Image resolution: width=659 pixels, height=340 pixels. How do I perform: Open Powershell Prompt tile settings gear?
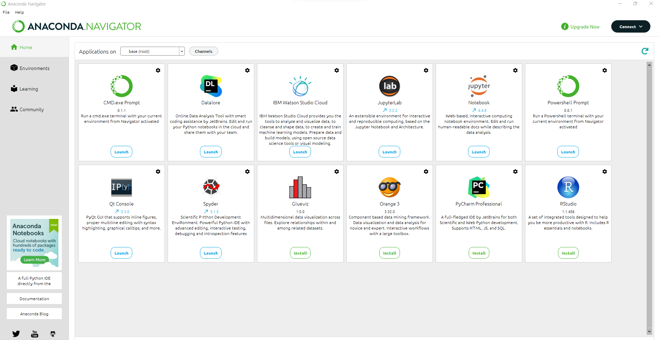tap(605, 70)
